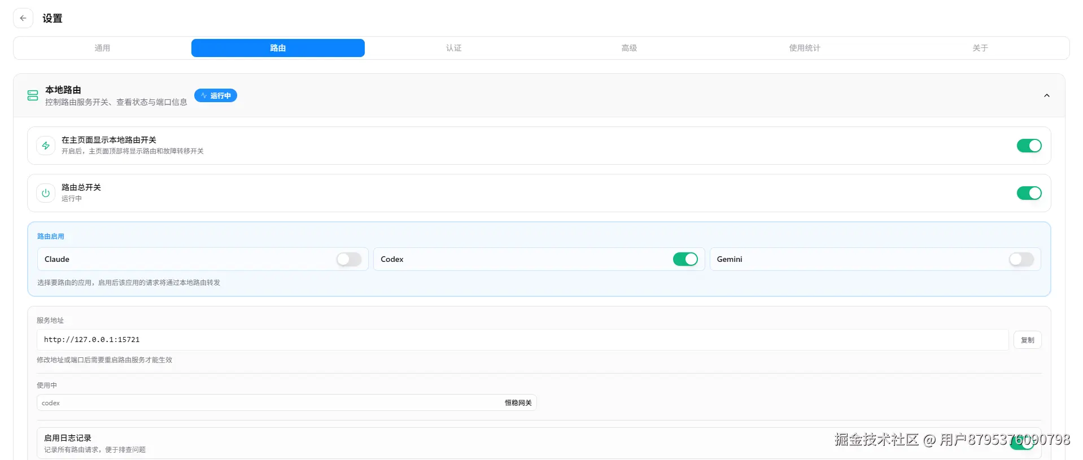
Task: Click the 路由启用 section label
Action: [51, 236]
